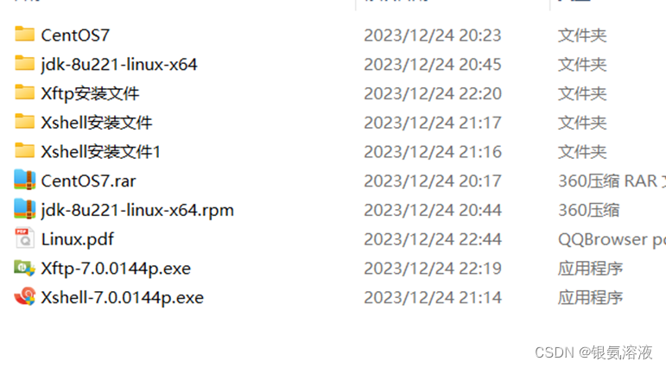Click the 应用程序 type of Xshell exe
The height and width of the screenshot is (368, 666).
(590, 297)
